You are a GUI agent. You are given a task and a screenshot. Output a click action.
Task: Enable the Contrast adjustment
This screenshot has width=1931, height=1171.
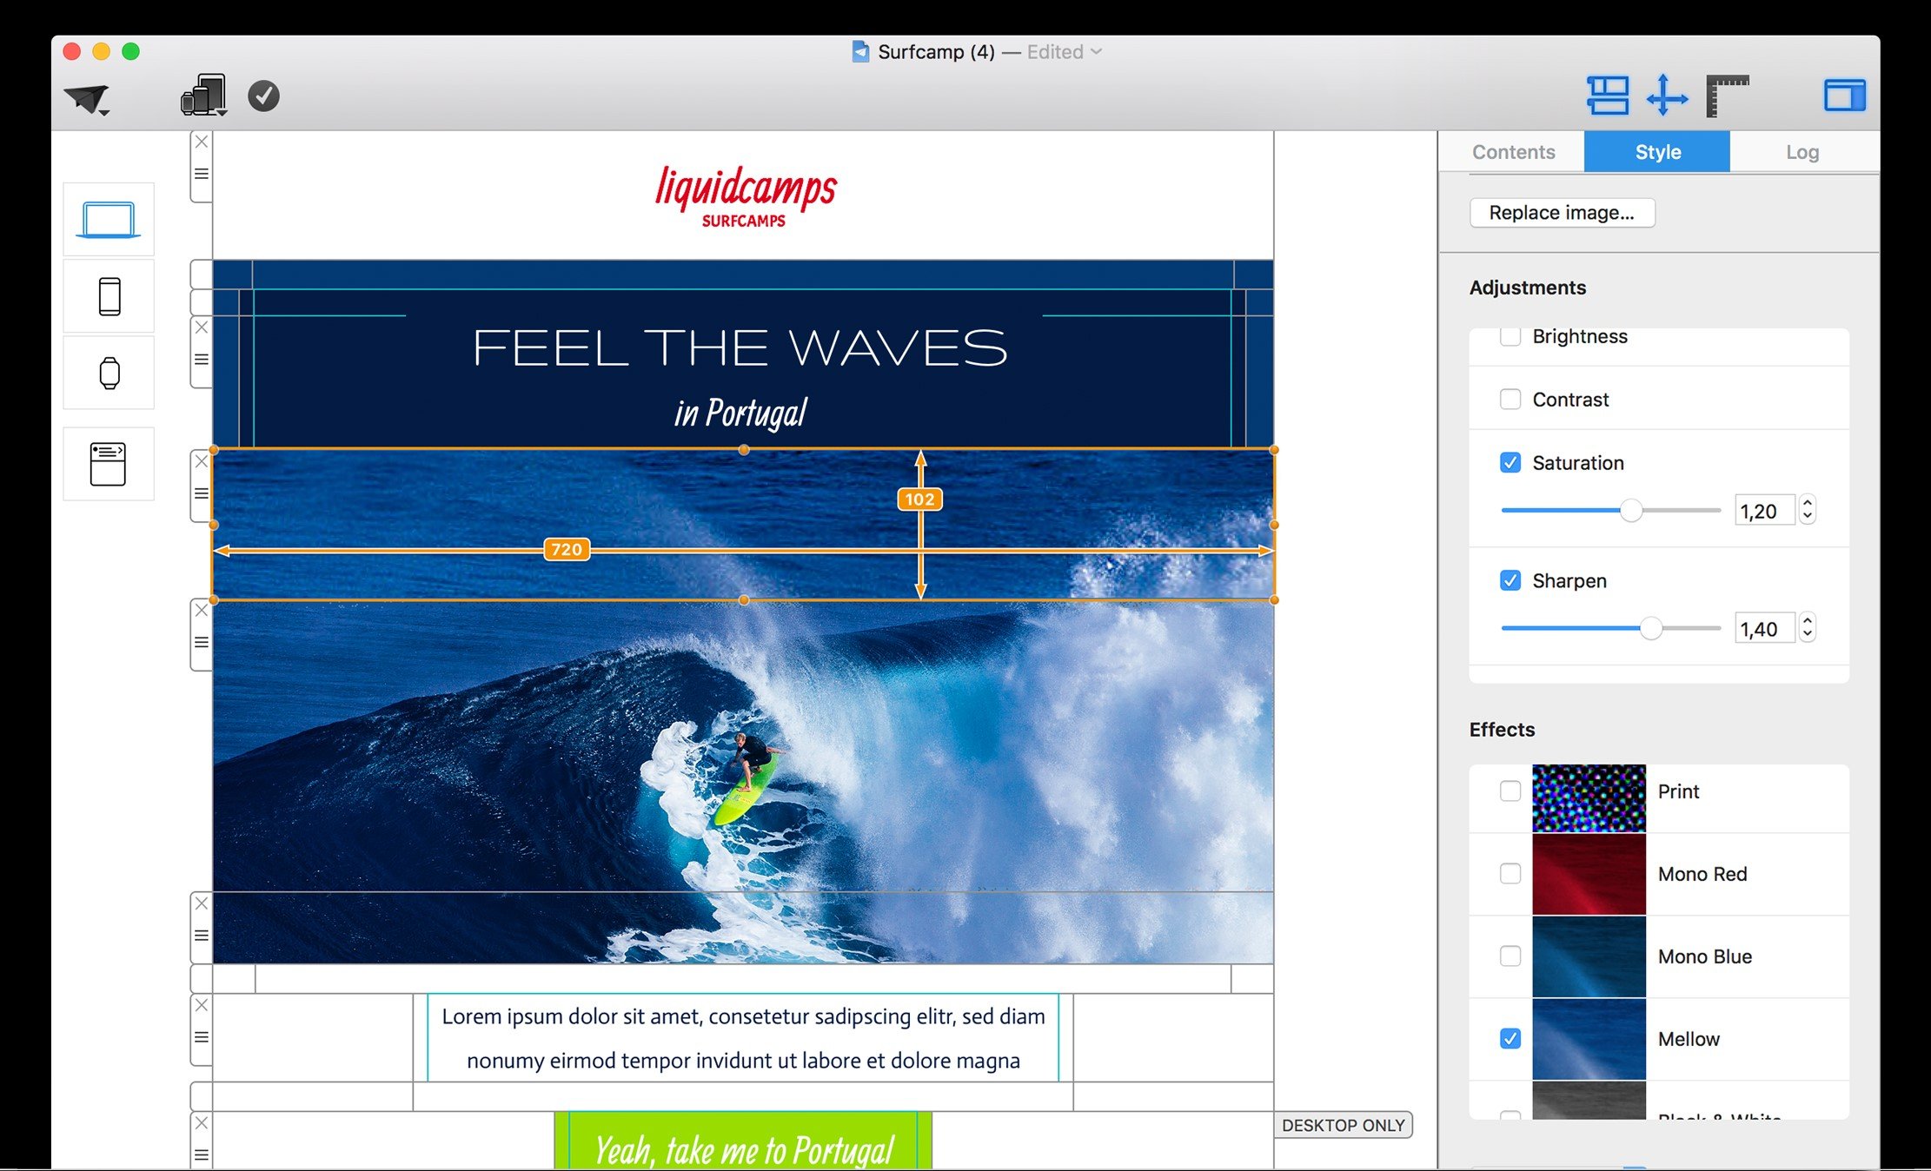(1510, 400)
